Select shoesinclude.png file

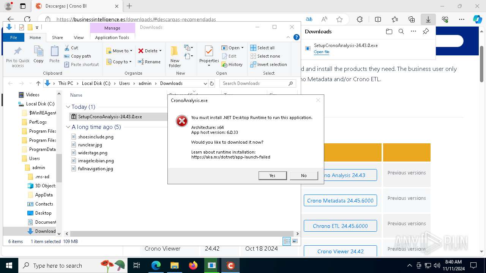(x=96, y=137)
